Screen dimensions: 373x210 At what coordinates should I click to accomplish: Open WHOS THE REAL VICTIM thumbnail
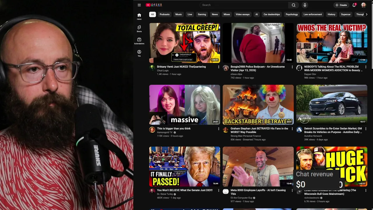332,43
